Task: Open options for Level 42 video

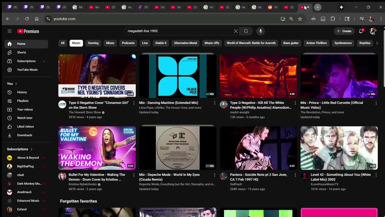Action: [376, 175]
